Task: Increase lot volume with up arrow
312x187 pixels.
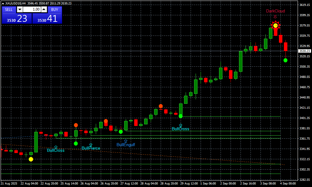Action: [44, 10]
